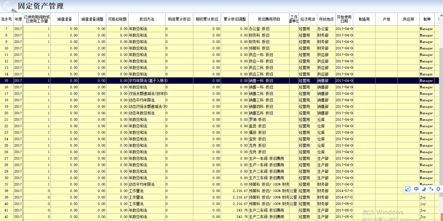Select the 折旧费用项目 column header
The width and height of the screenshot is (443, 221).
coord(269,19)
